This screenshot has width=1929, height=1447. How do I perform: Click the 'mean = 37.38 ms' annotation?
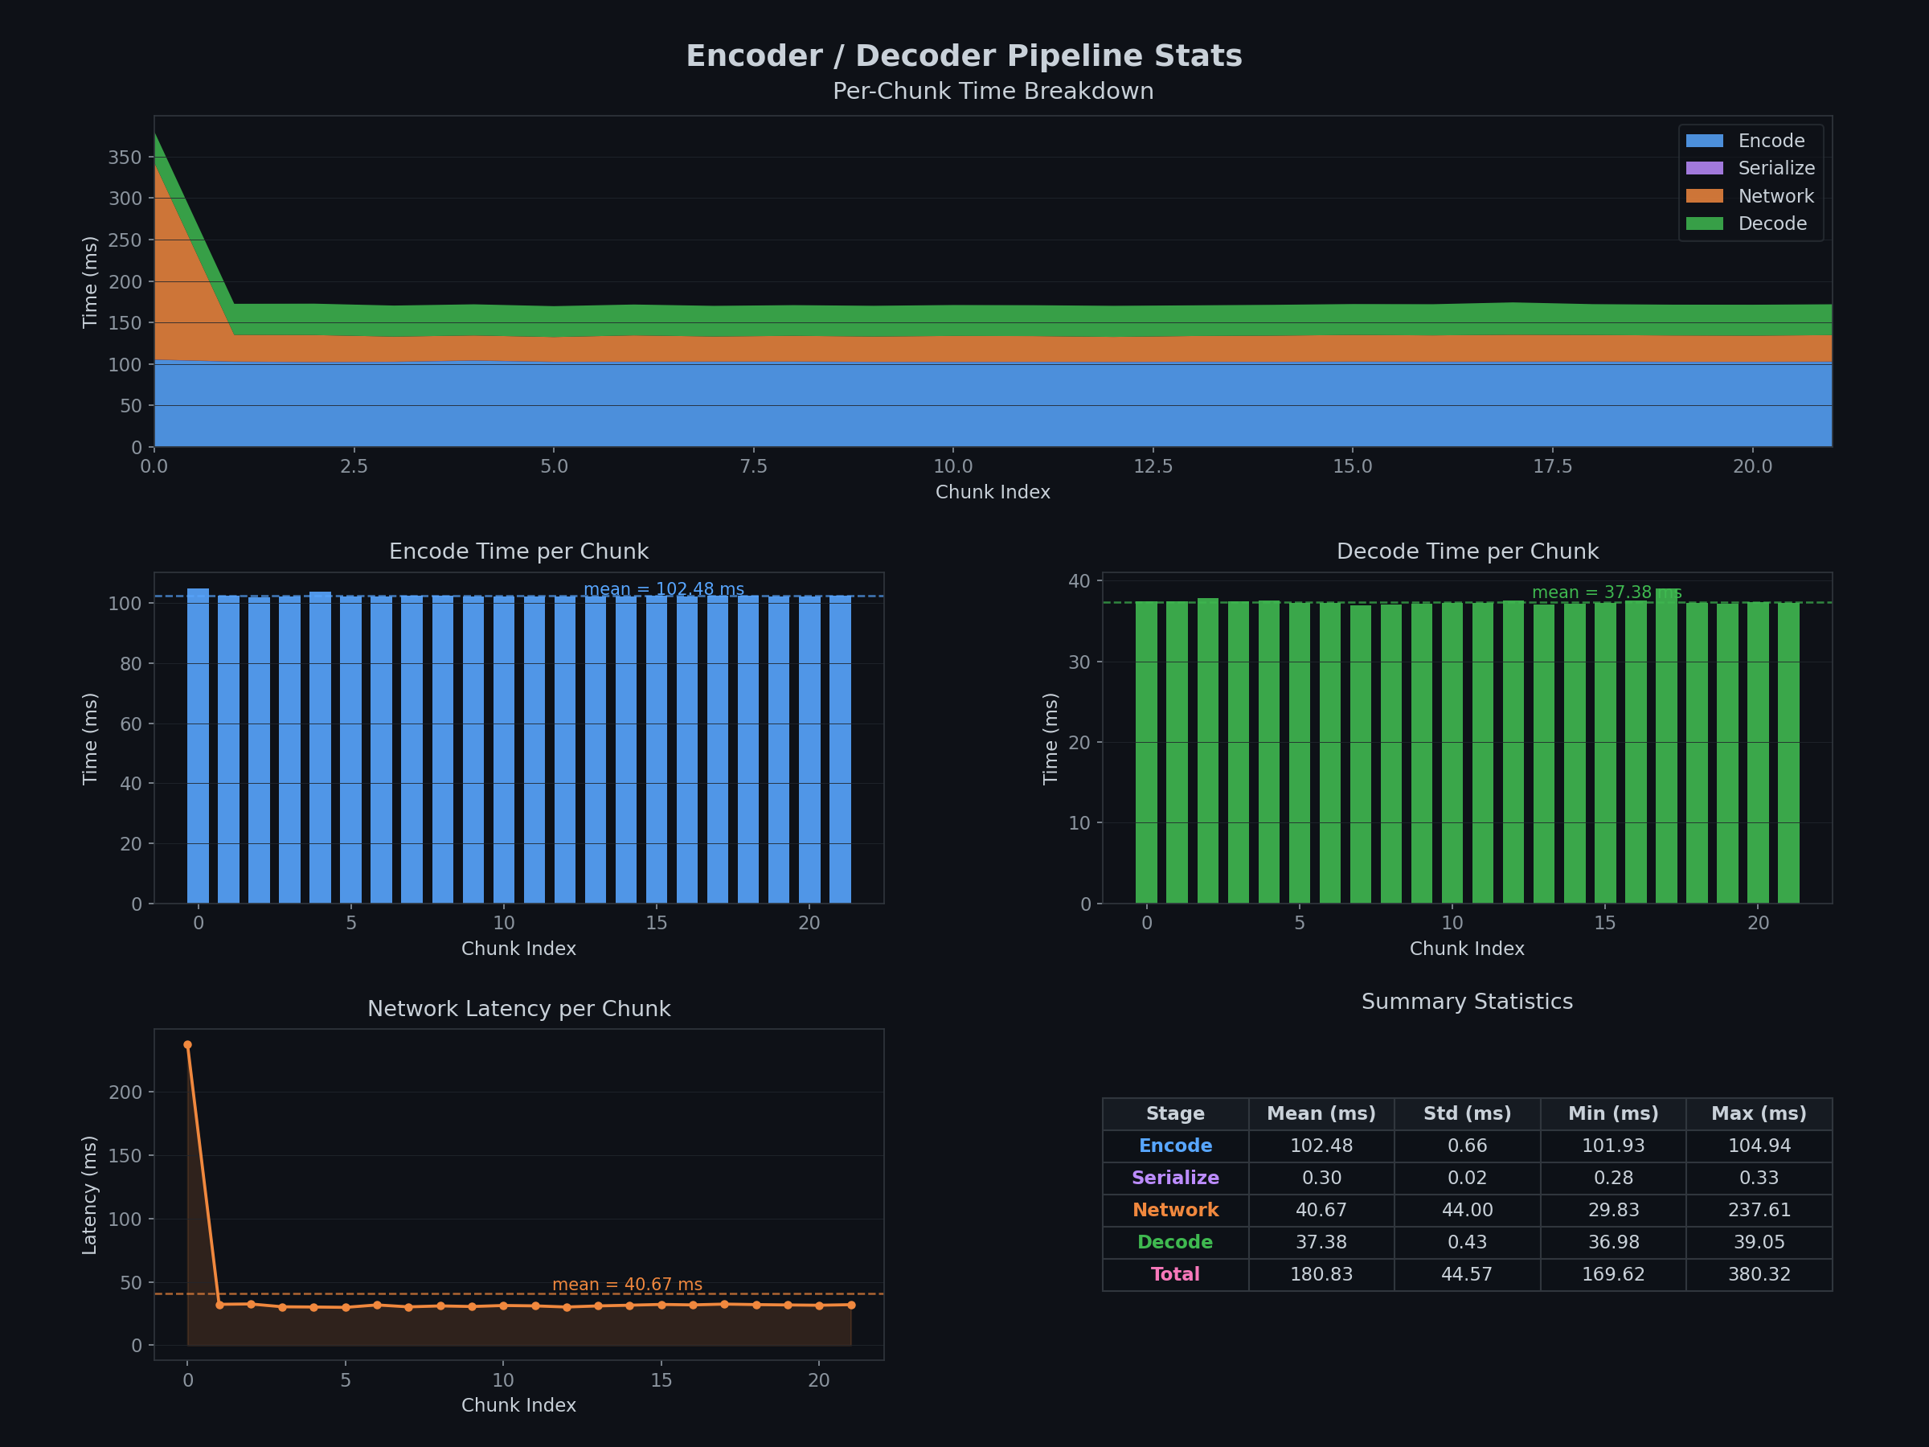pos(1607,592)
